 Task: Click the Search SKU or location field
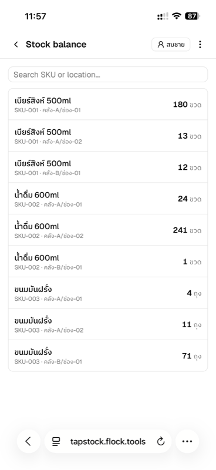click(108, 75)
